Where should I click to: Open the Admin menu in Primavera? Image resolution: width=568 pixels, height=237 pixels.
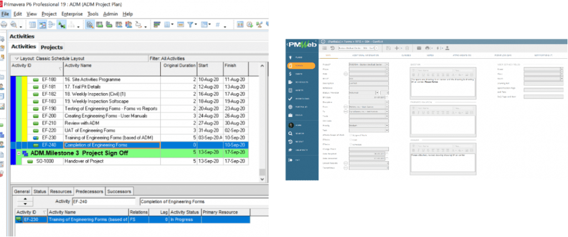point(110,14)
